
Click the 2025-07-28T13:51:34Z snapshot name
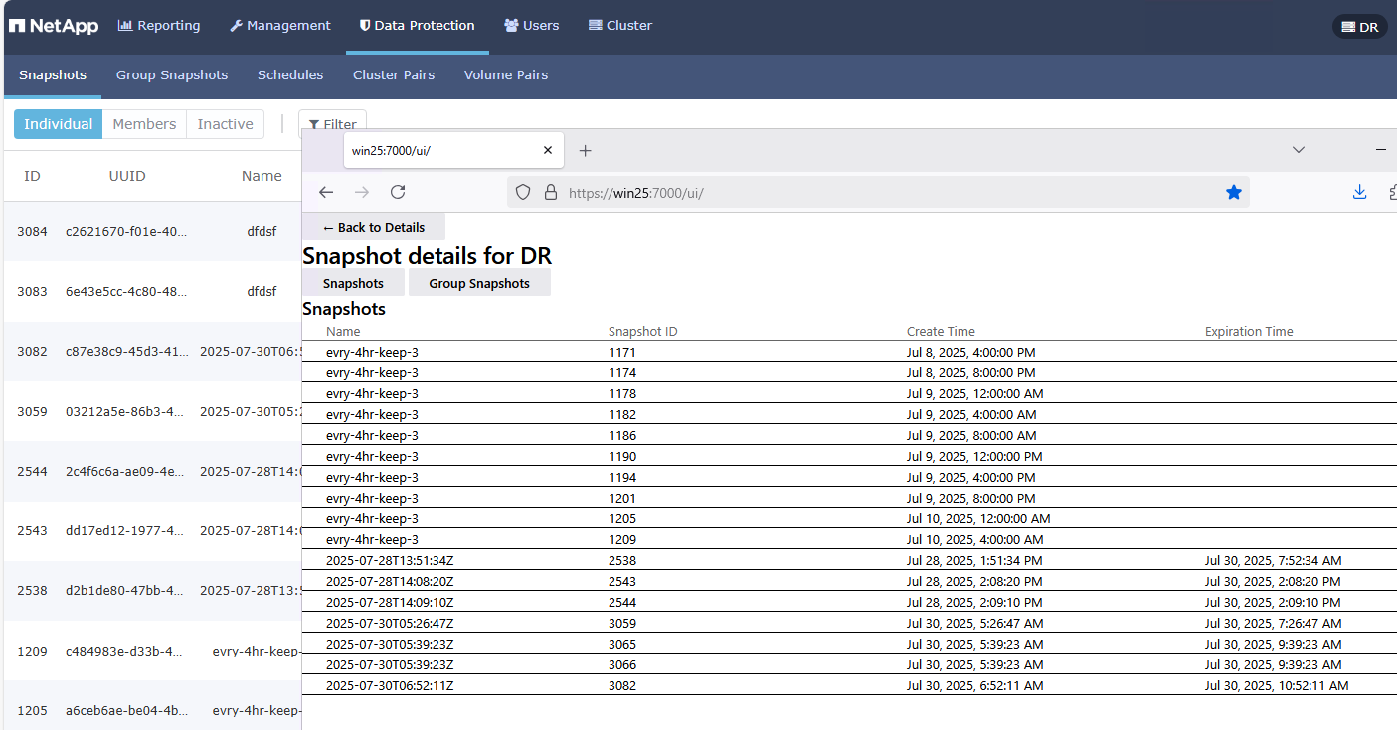pos(390,560)
